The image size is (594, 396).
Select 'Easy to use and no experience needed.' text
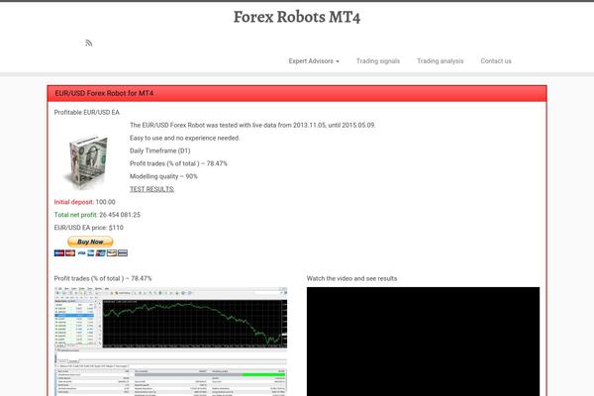click(x=185, y=138)
